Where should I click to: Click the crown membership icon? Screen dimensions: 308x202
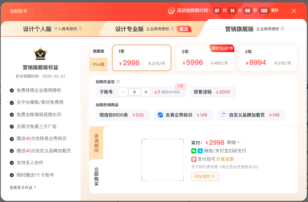coord(40,54)
